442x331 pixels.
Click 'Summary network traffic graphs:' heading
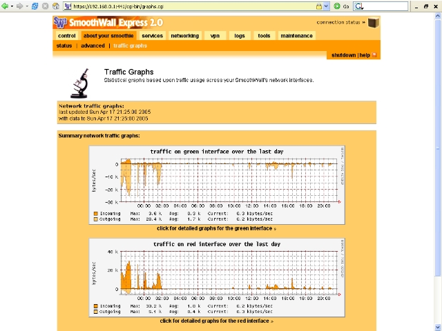pos(99,136)
